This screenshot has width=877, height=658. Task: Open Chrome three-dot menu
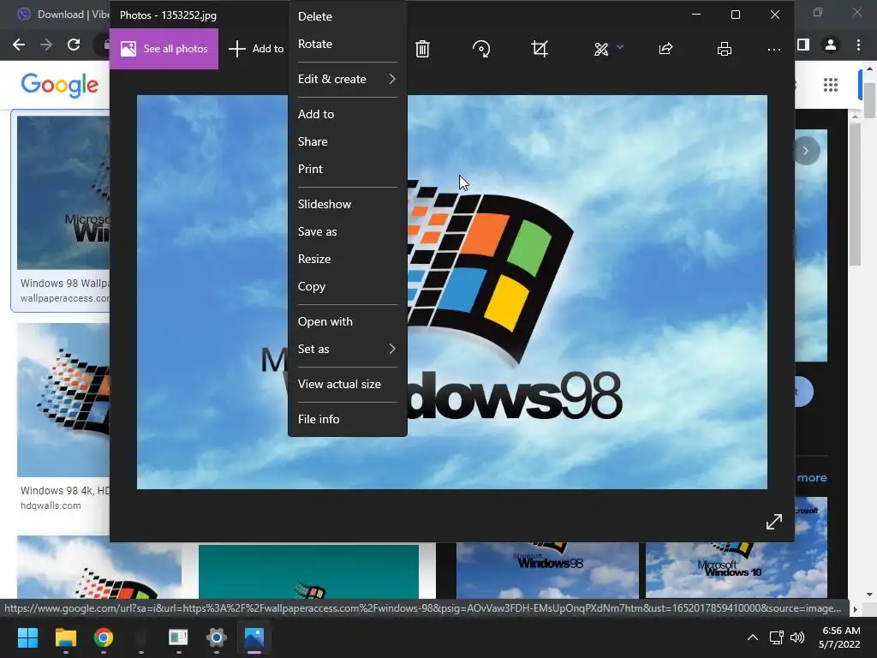(858, 45)
